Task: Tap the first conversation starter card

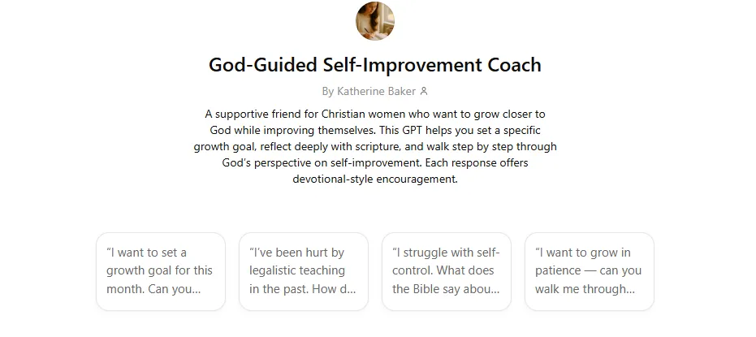Action: coord(160,271)
